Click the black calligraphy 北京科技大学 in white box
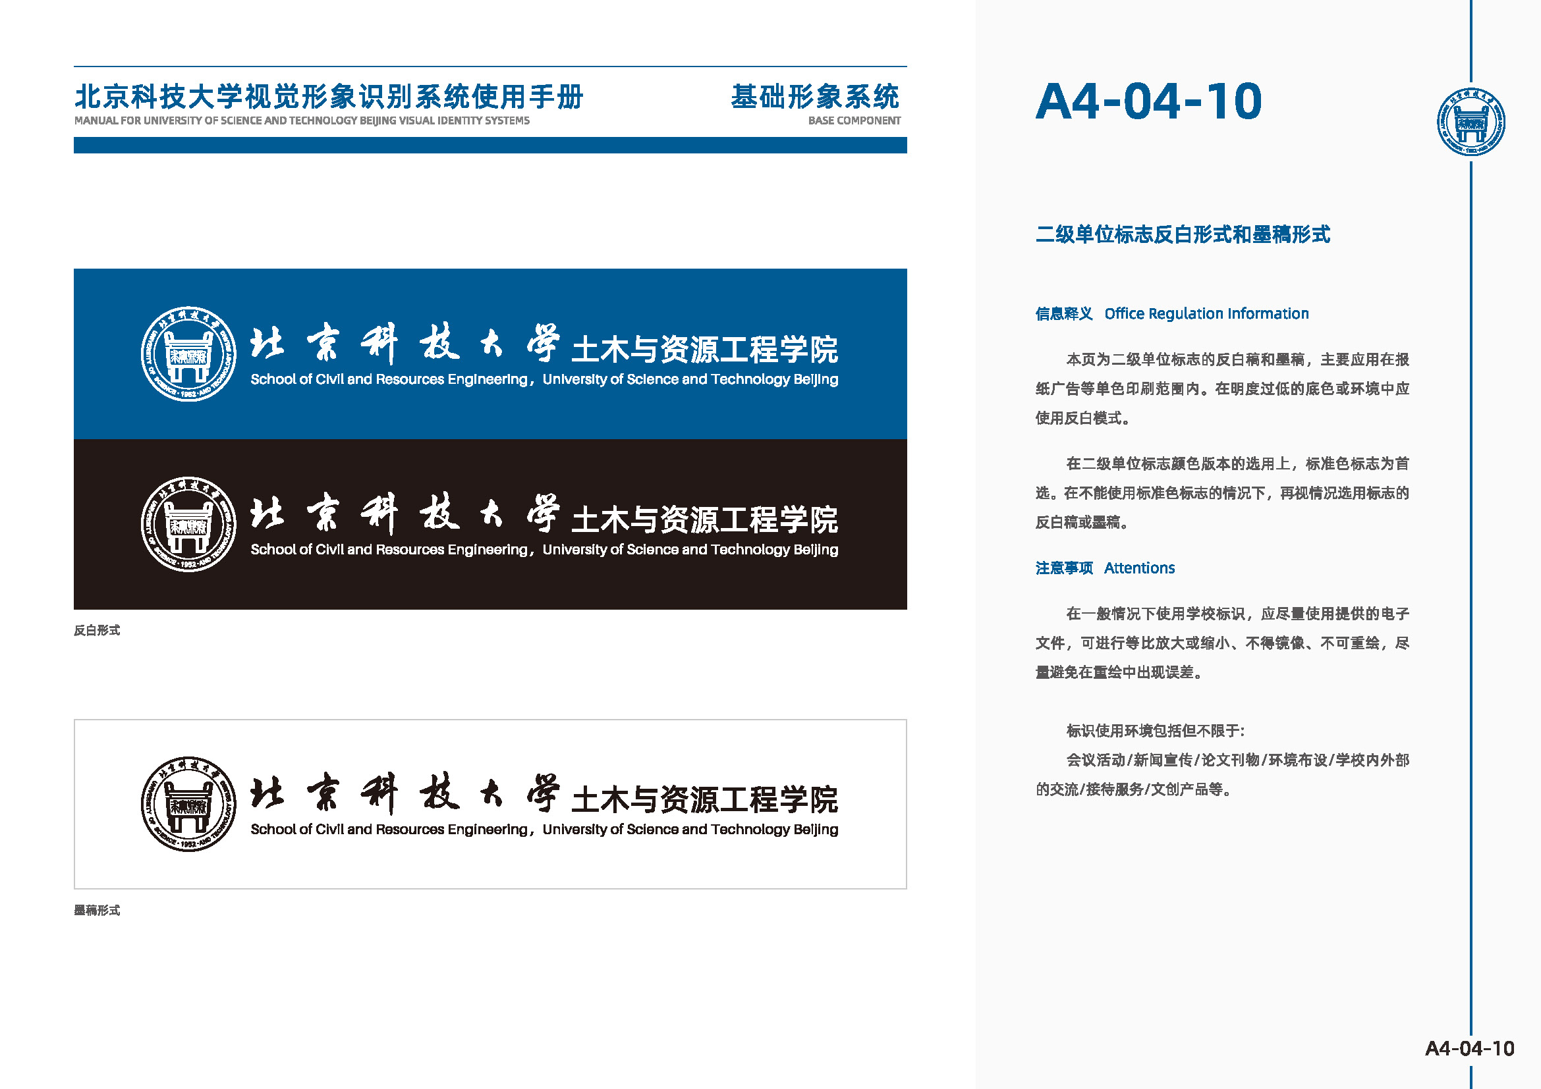Image resolution: width=1541 pixels, height=1089 pixels. [405, 794]
